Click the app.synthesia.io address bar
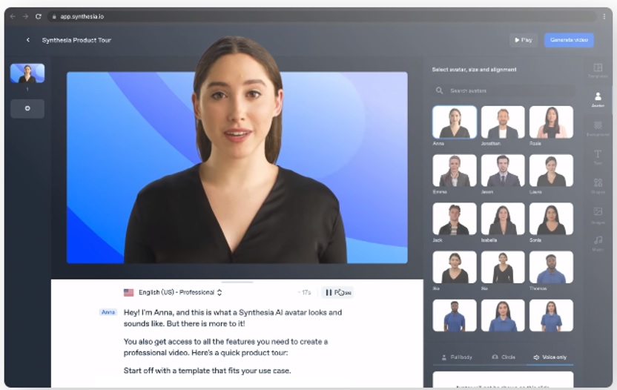The width and height of the screenshot is (617, 390). 323,16
